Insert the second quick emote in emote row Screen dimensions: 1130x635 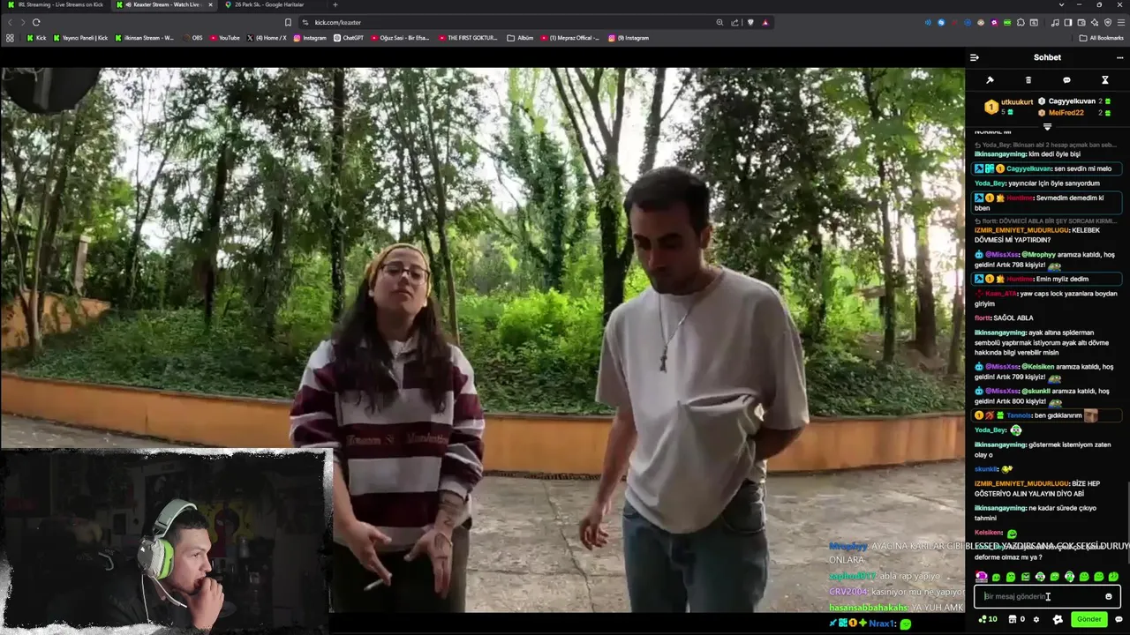996,577
